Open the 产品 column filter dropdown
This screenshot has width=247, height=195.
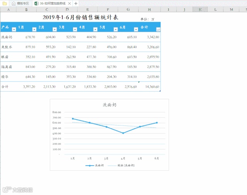pos(14,29)
